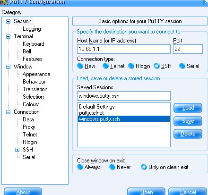Open the Window category

pos(23,67)
